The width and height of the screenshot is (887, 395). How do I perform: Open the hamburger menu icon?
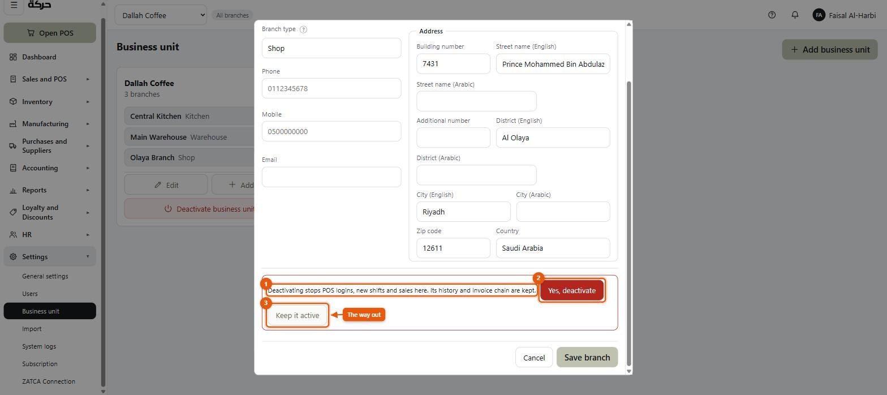click(14, 5)
